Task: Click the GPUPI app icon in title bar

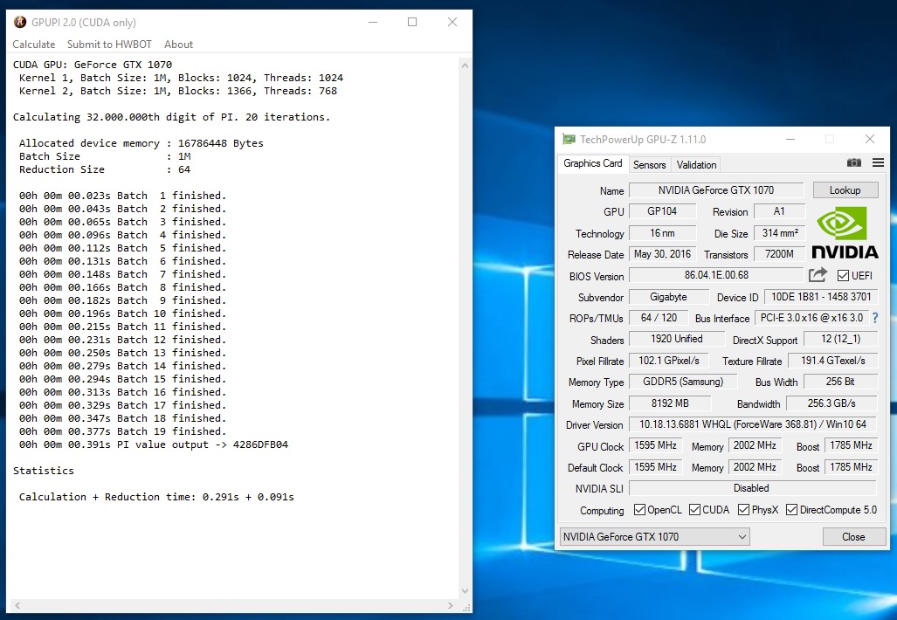Action: [20, 23]
